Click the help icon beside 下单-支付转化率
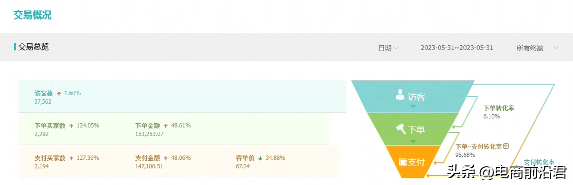 tap(506, 146)
